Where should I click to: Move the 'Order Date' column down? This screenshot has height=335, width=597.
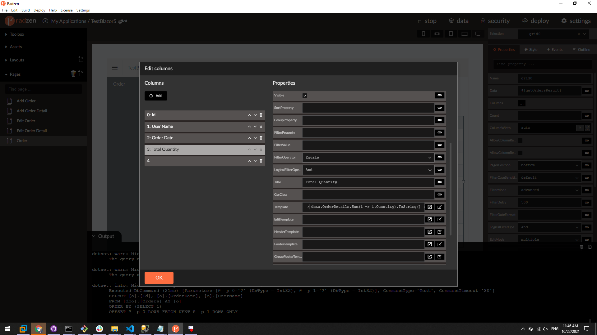point(255,138)
